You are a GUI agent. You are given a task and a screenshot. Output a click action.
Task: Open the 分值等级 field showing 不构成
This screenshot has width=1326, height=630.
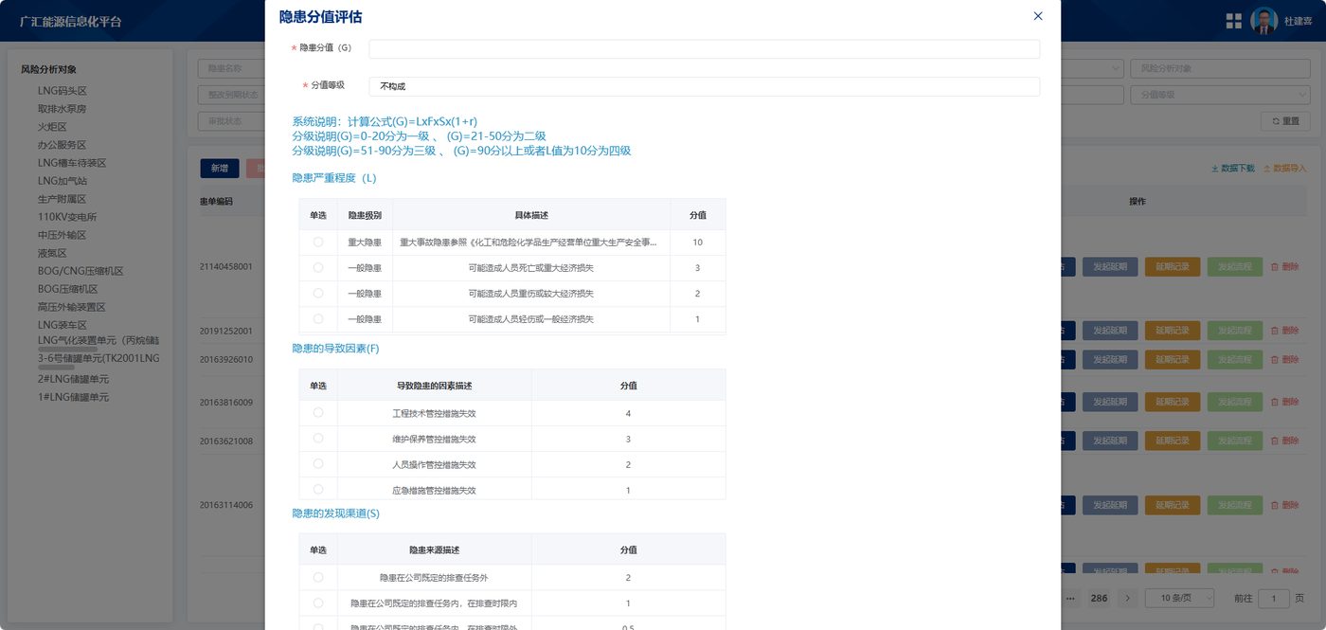[704, 86]
